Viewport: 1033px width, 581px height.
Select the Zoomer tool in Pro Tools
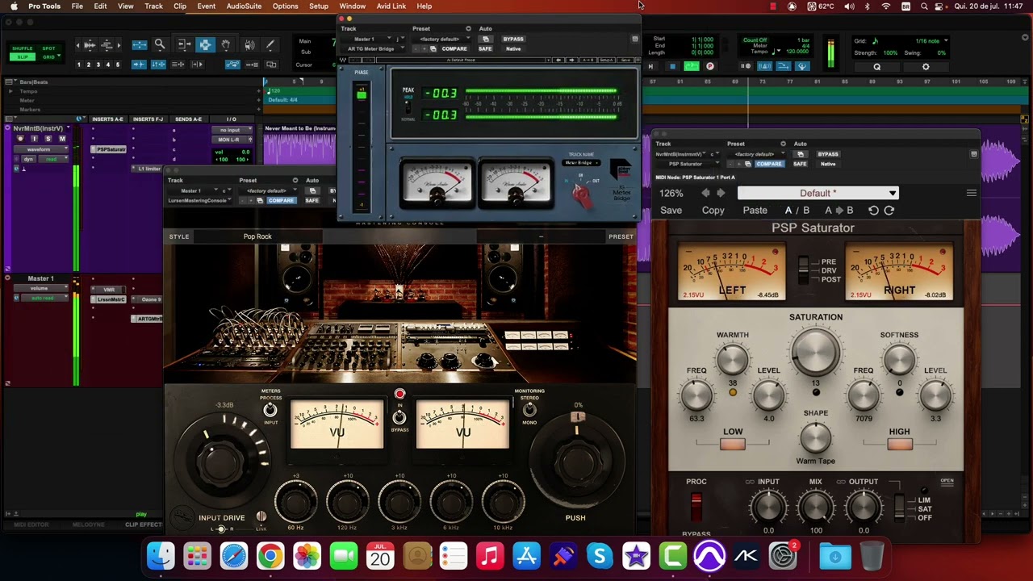click(x=160, y=44)
